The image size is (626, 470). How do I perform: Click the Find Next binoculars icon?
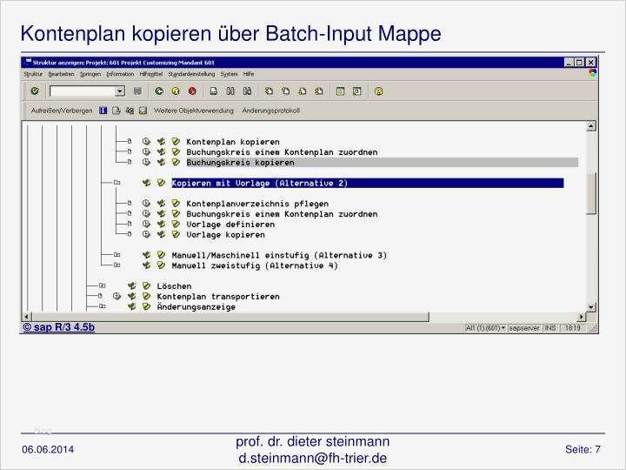[247, 91]
